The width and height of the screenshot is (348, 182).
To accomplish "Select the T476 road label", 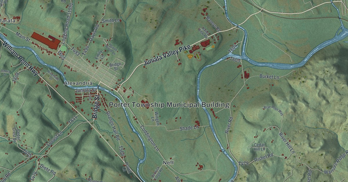I will click(34, 176).
